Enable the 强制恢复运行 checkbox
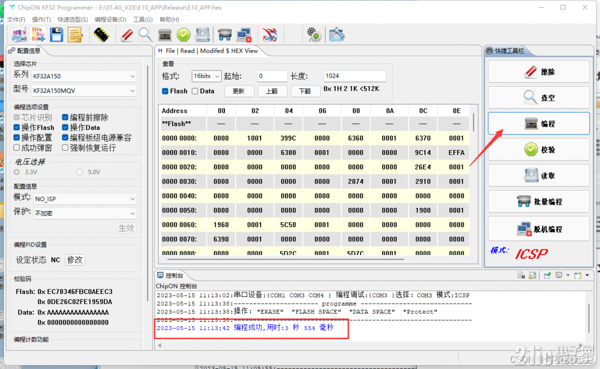 click(x=65, y=148)
